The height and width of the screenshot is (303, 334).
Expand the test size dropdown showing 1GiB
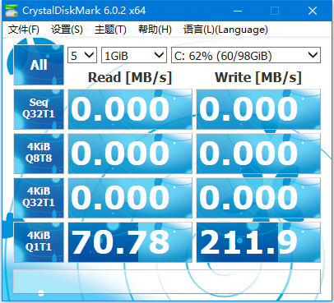tap(134, 56)
